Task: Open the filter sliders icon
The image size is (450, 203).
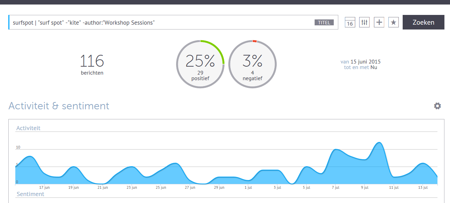Action: tap(364, 22)
